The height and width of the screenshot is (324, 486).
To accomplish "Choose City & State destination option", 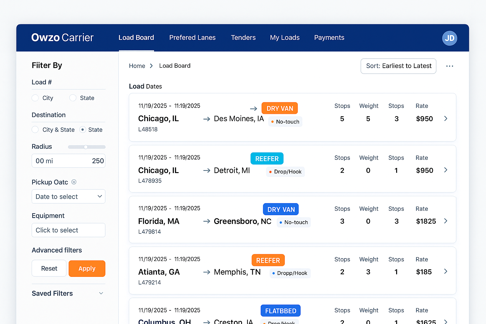I will [x=35, y=130].
